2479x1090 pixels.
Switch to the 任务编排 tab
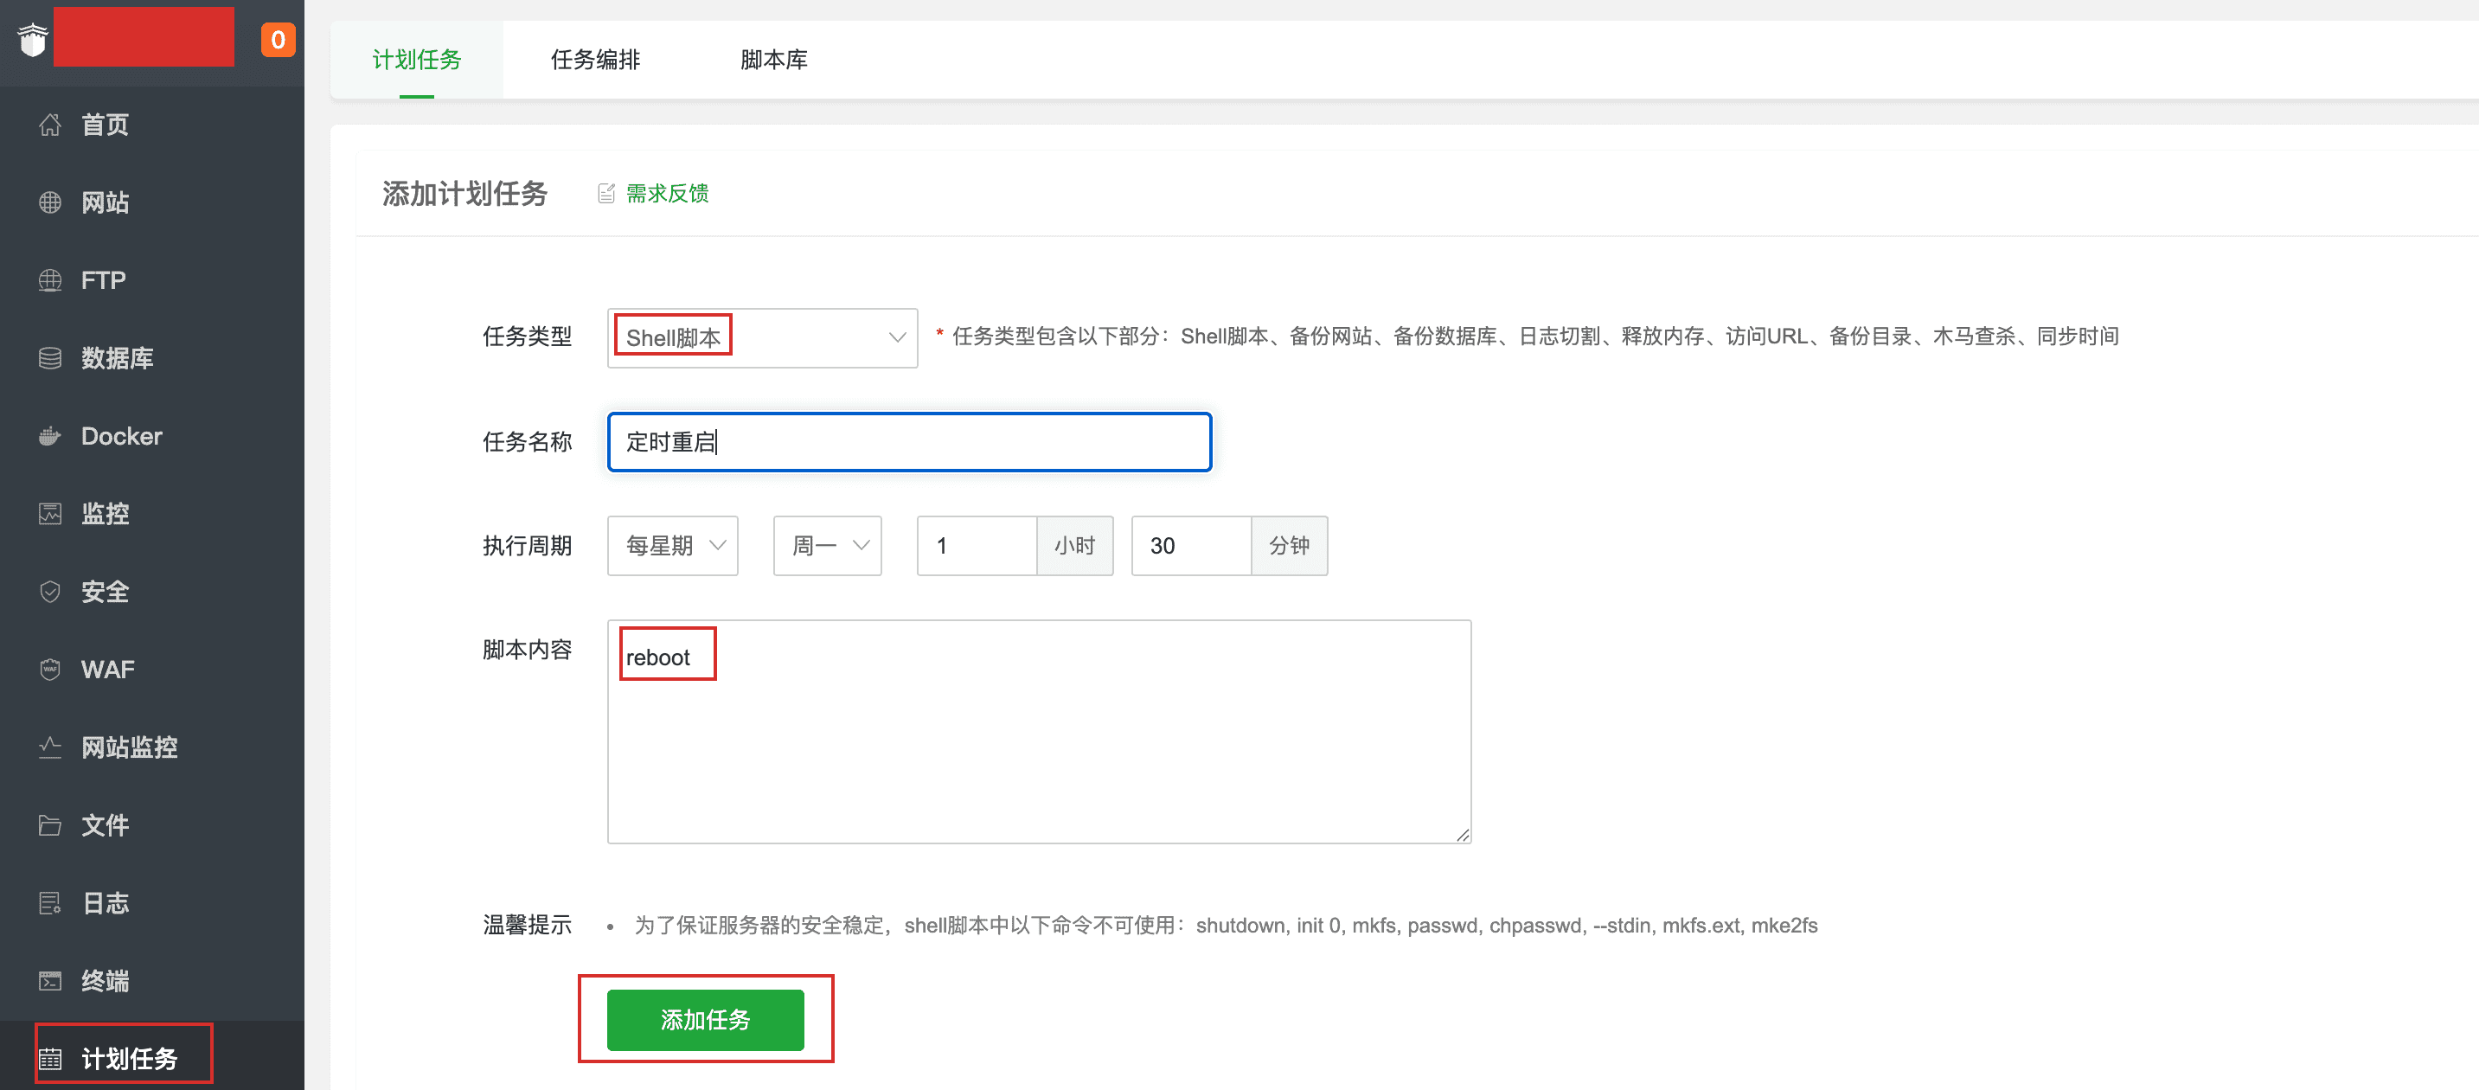(x=596, y=59)
